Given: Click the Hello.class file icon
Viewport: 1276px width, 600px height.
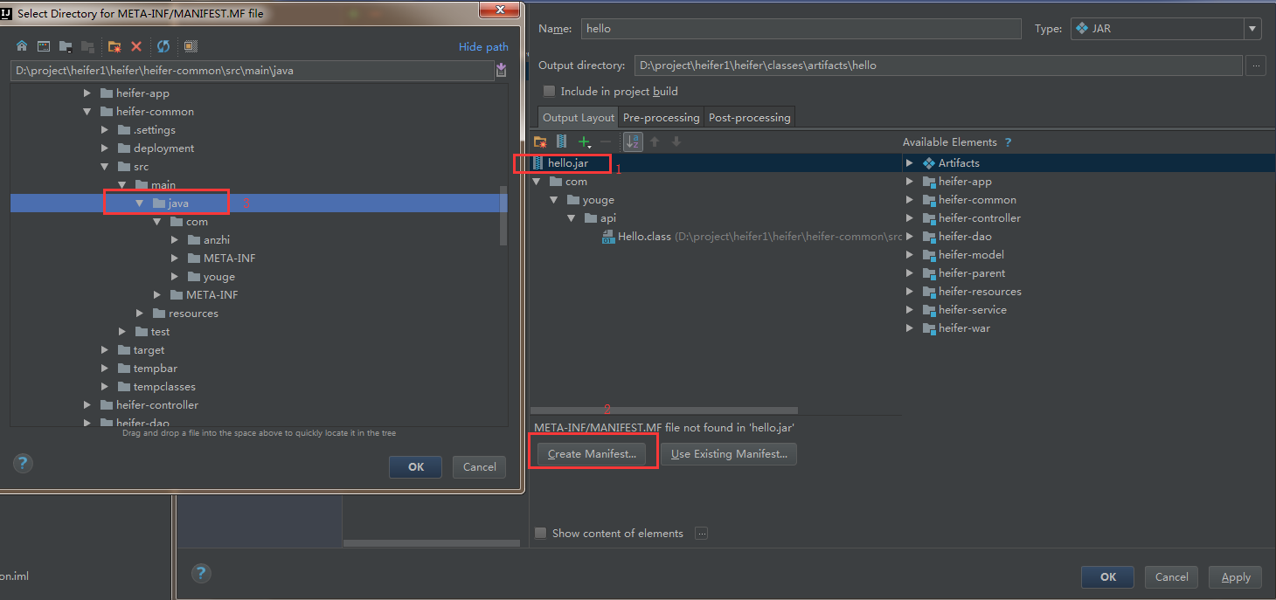Looking at the screenshot, I should [608, 237].
